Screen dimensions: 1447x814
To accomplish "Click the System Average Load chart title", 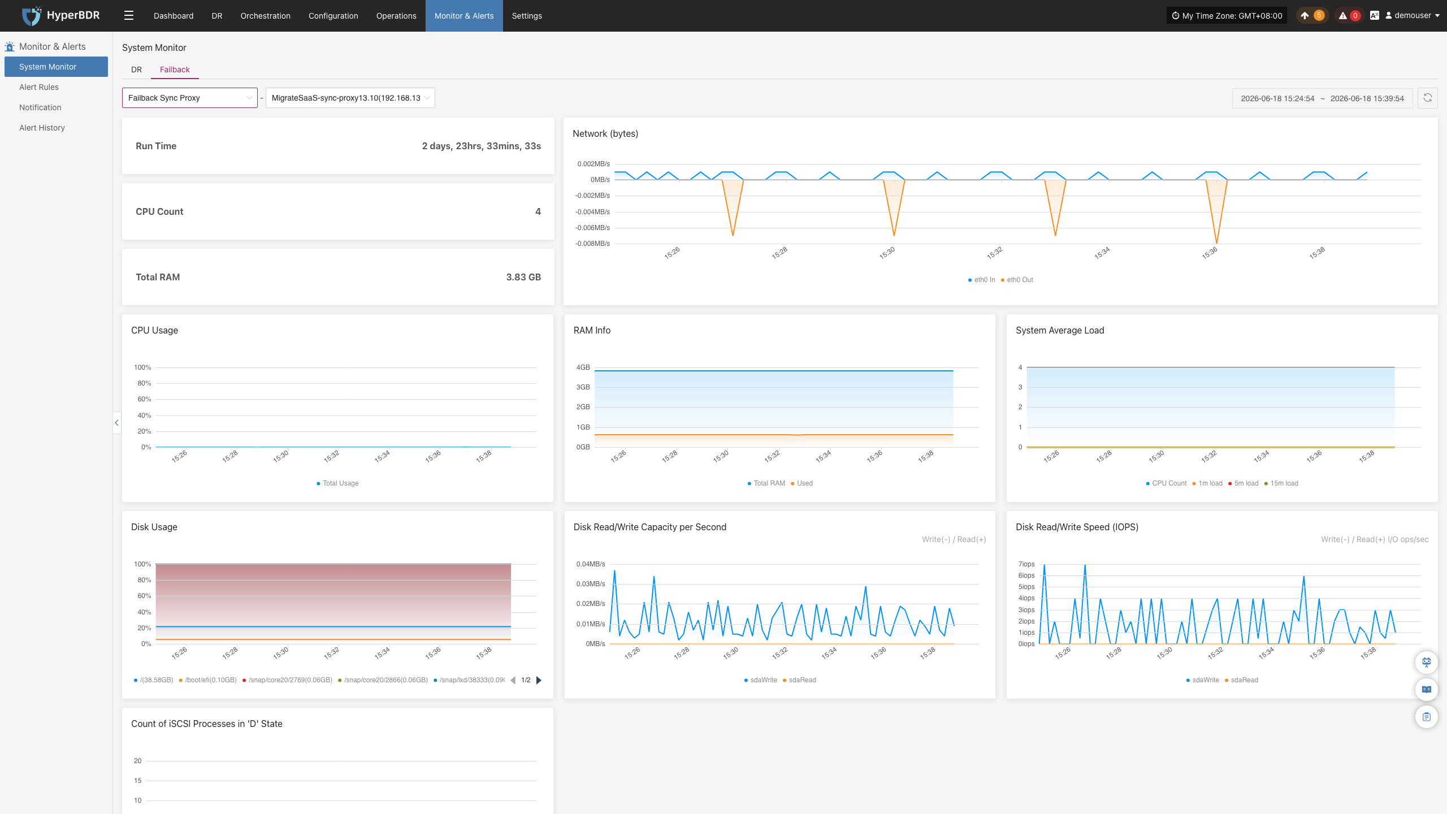I will (1060, 330).
